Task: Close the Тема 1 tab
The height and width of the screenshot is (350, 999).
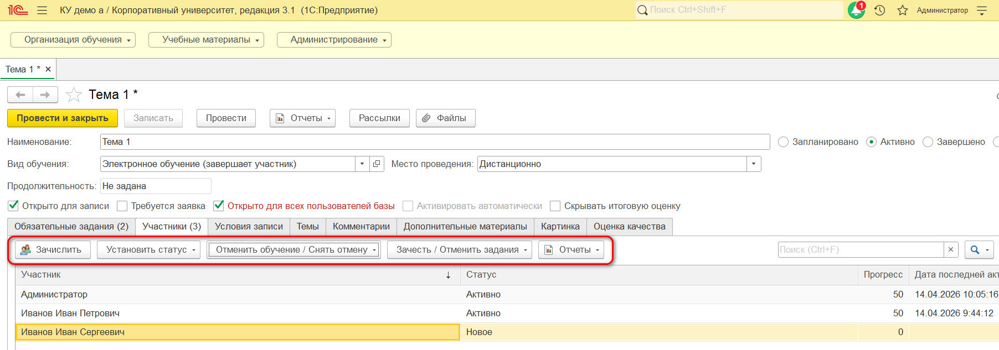Action: click(48, 69)
